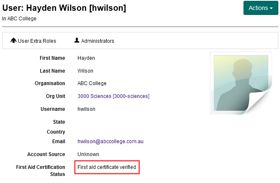
Task: Open the Actions dropdown button
Action: pos(260,8)
